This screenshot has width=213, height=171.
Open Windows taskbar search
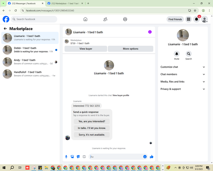click(x=12, y=168)
